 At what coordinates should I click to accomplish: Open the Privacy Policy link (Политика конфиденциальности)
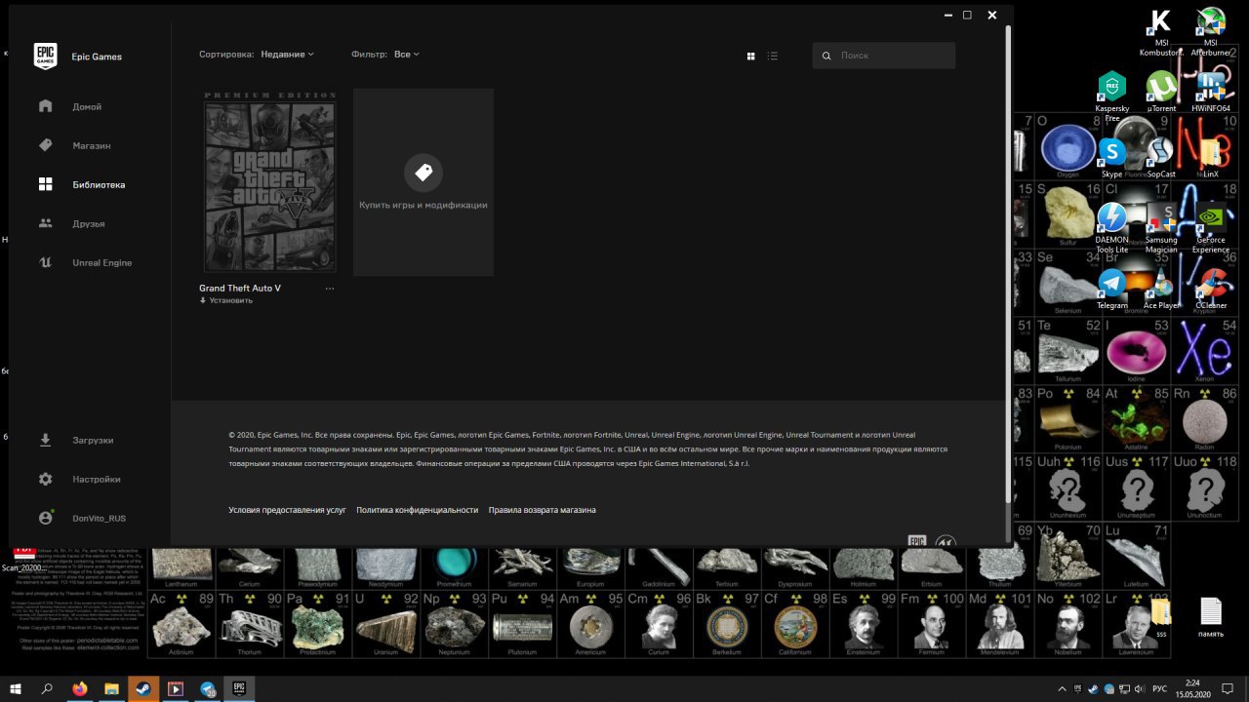tap(418, 510)
